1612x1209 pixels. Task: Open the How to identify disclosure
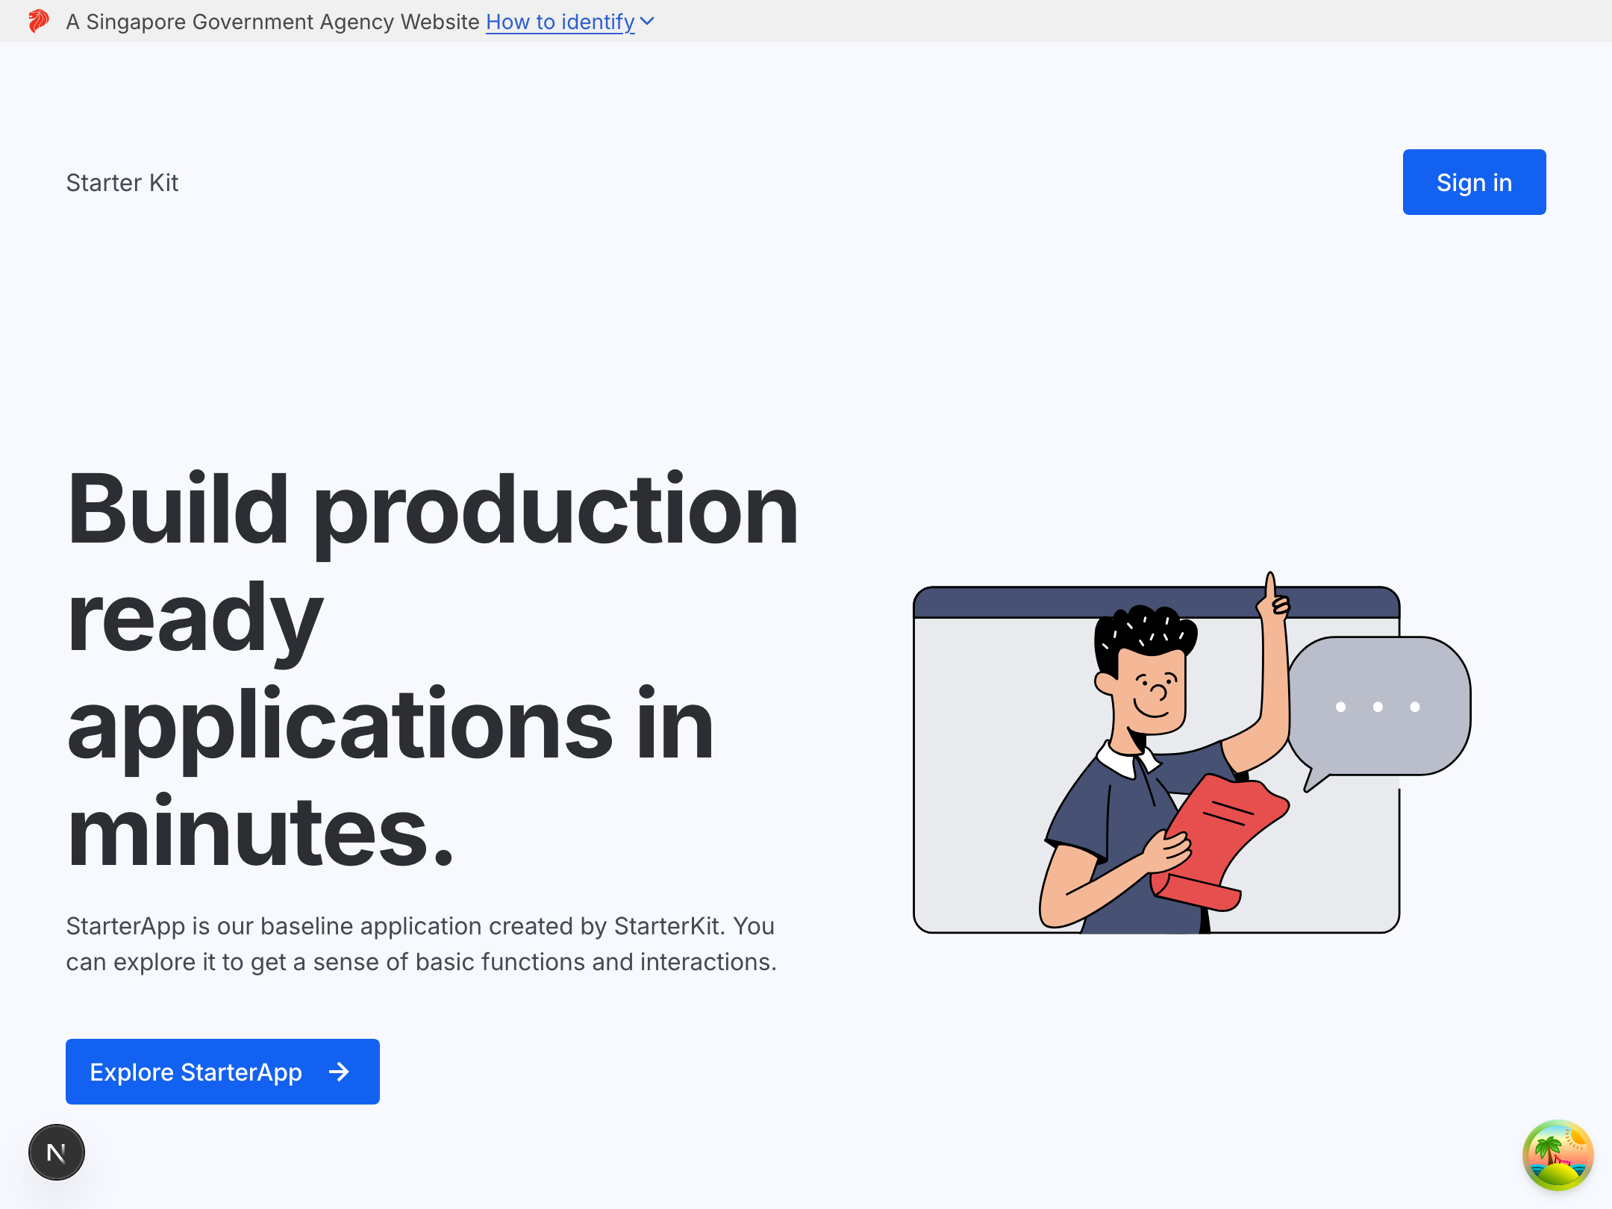(560, 22)
